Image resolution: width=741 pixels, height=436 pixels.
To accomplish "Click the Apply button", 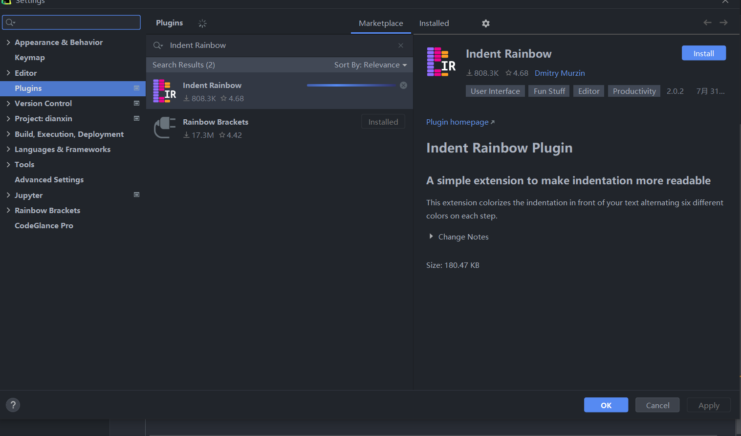I will (709, 405).
